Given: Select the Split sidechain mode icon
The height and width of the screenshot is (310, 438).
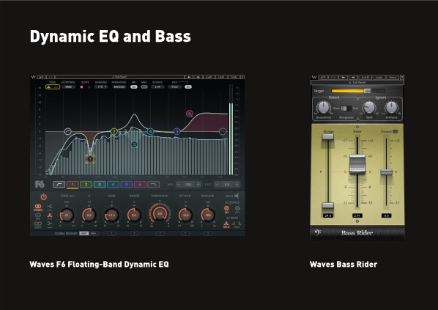Looking at the screenshot, I should 226,224.
